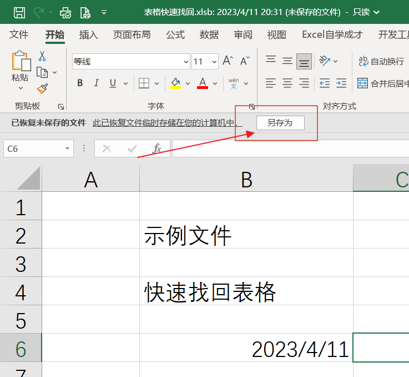Switch to the 插入 tab
The height and width of the screenshot is (377, 409).
pyautogui.click(x=89, y=34)
